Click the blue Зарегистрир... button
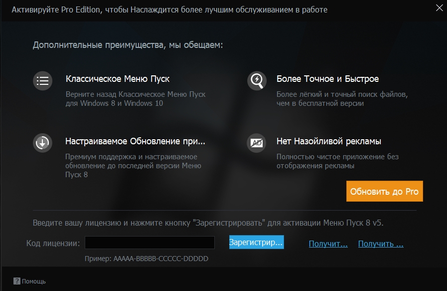The image size is (447, 291). 256,242
